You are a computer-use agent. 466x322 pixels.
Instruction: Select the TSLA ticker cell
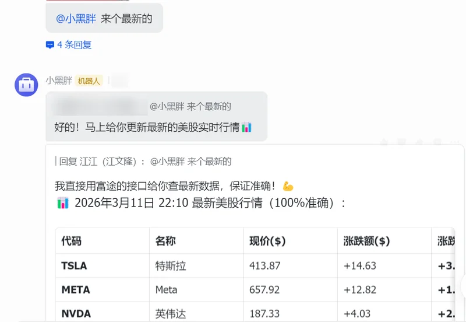[74, 265]
